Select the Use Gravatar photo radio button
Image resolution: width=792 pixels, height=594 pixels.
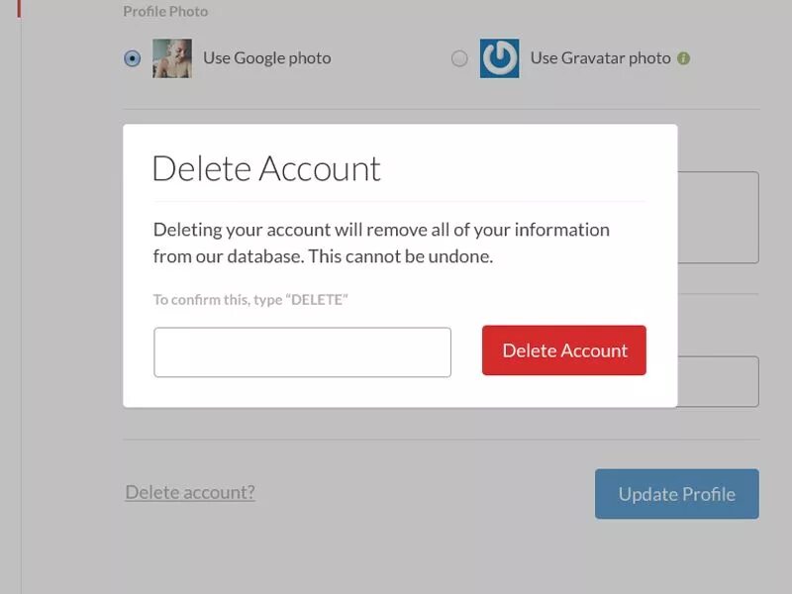click(459, 58)
